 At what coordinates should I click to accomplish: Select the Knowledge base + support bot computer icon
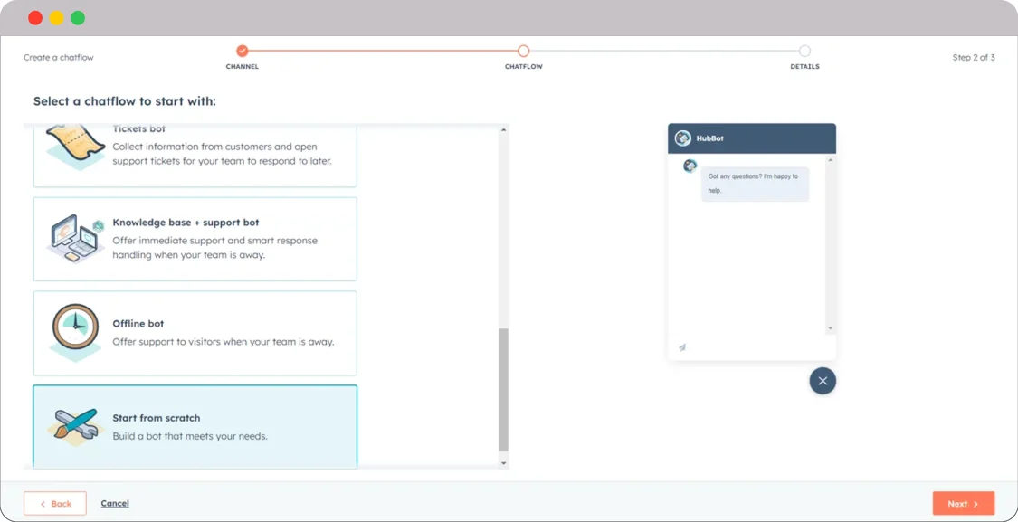tap(74, 239)
